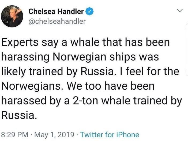Open the "Twitter for iPhone" source link
The width and height of the screenshot is (188, 144).
point(110,135)
